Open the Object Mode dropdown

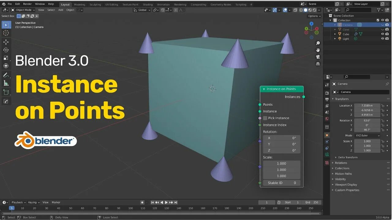coord(23,10)
